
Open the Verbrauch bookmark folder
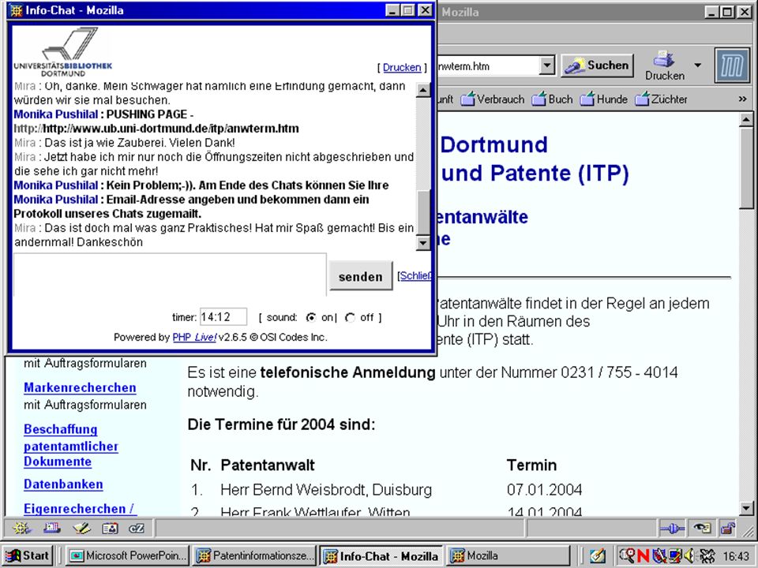coord(493,99)
